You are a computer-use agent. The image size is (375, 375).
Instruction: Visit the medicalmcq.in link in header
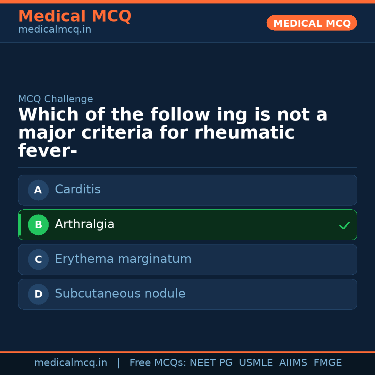pos(55,29)
